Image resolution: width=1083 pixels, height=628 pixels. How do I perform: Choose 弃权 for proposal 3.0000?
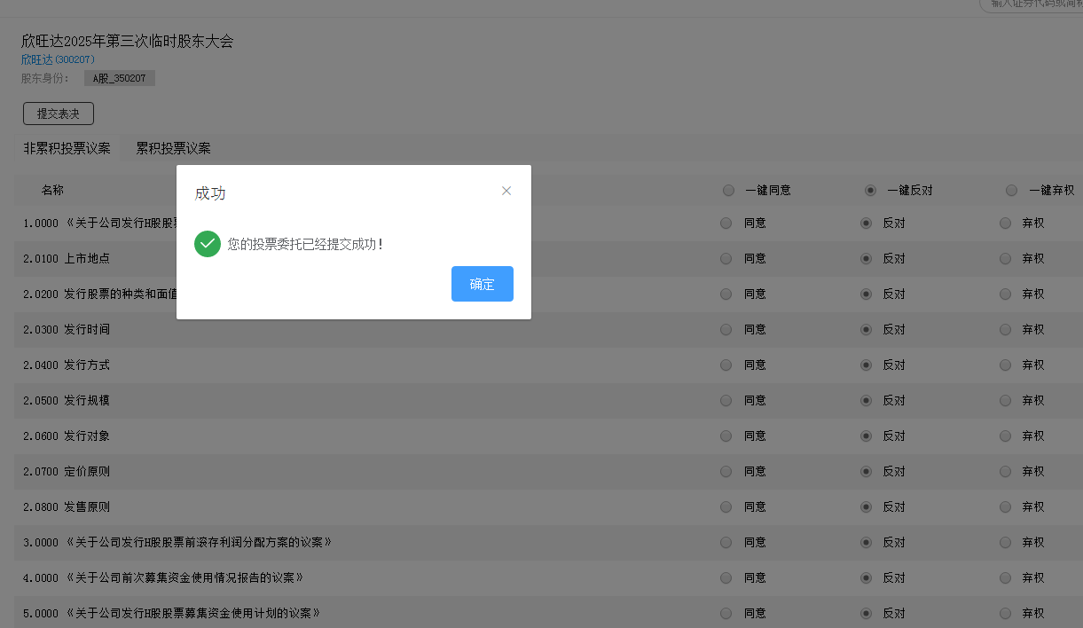tap(1005, 542)
